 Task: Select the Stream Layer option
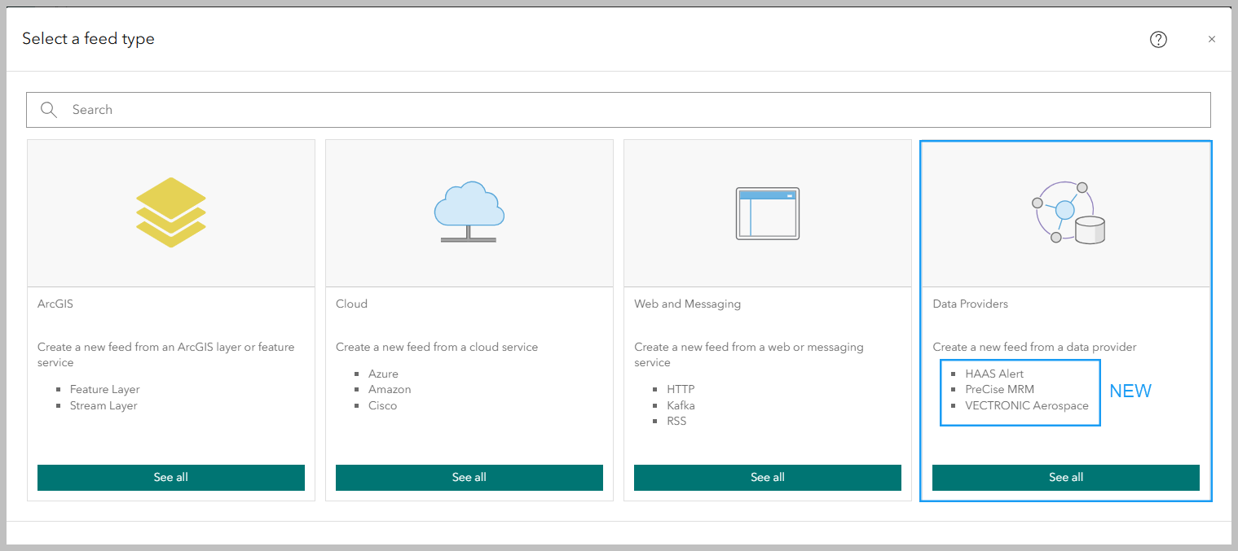[x=103, y=405]
